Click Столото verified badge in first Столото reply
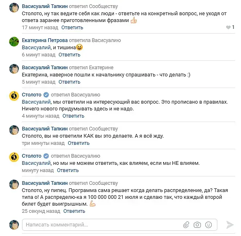This screenshot has width=241, height=236. tap(46, 95)
